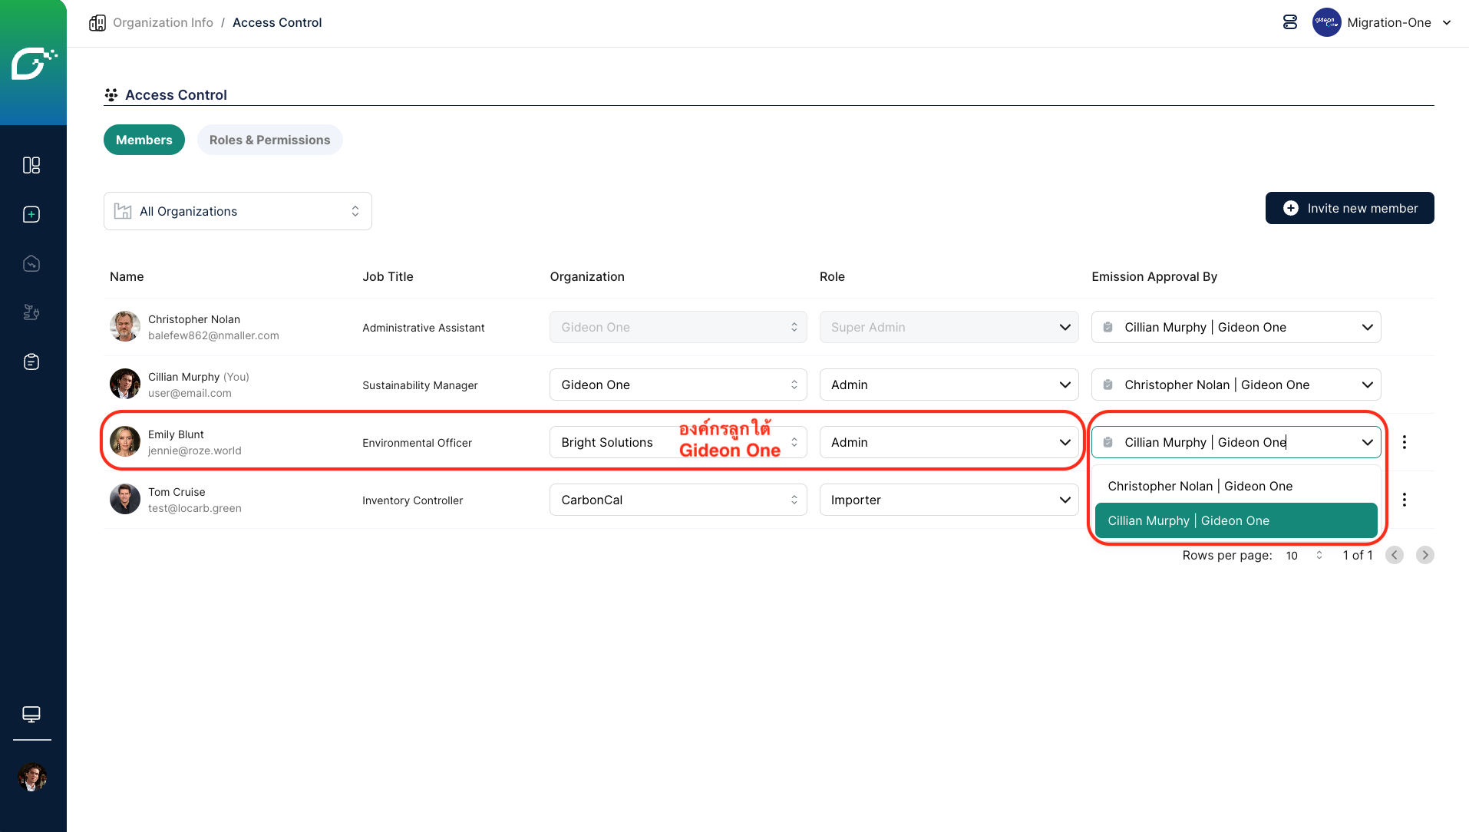Image resolution: width=1469 pixels, height=832 pixels.
Task: Click the user avatar at sidebar bottom
Action: pos(32,777)
